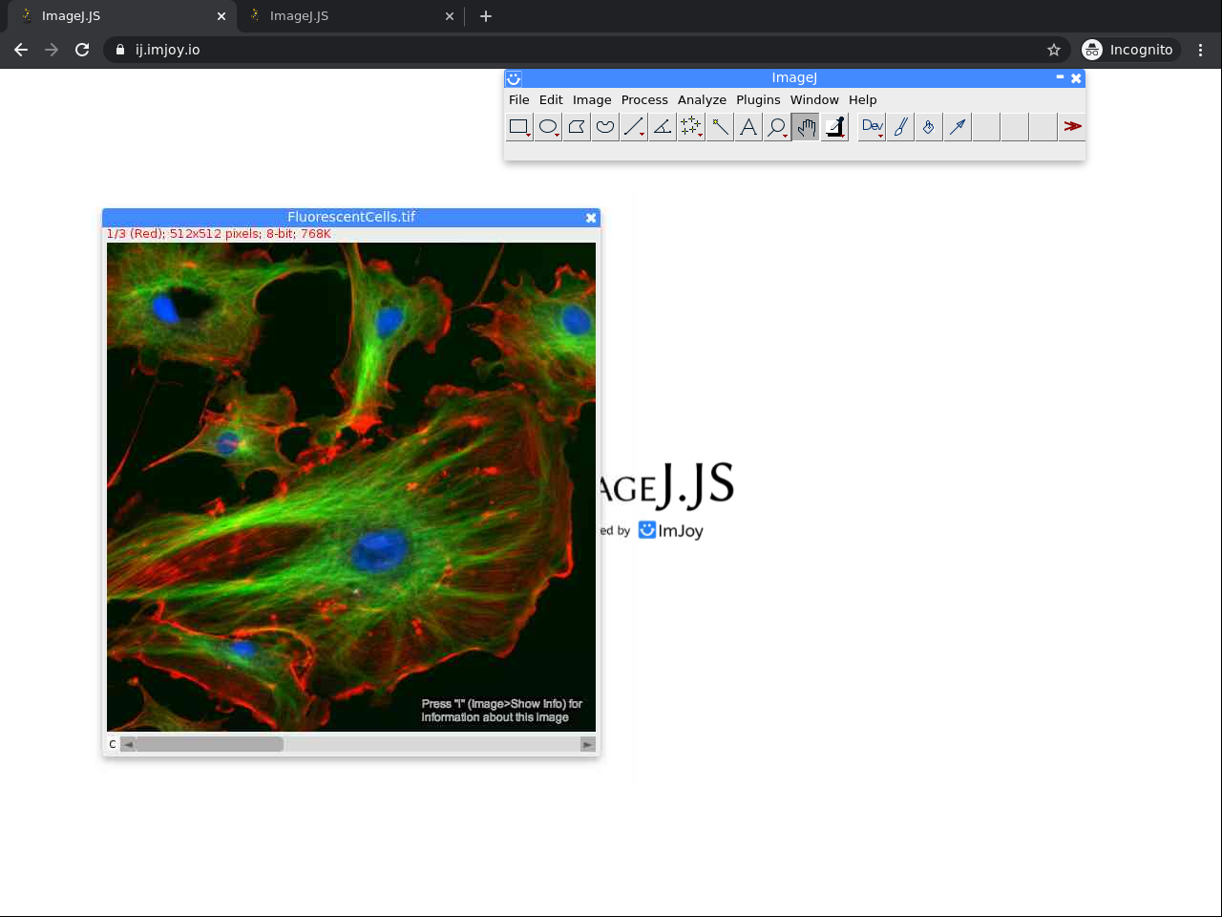Close the ImageJ toolbar window
Screen dimensions: 1222x917
1076,78
